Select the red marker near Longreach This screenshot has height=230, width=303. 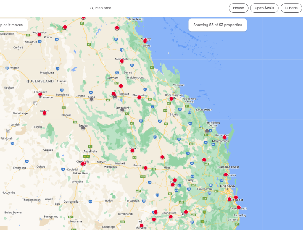[x=40, y=94]
